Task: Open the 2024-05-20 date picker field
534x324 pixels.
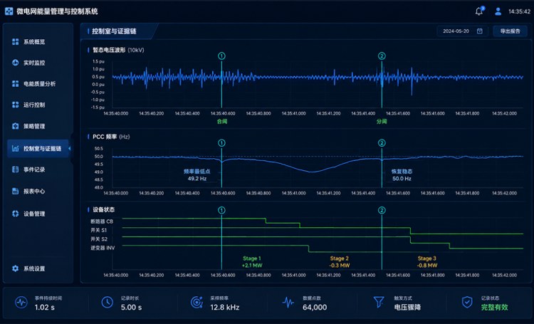Action: [463, 31]
